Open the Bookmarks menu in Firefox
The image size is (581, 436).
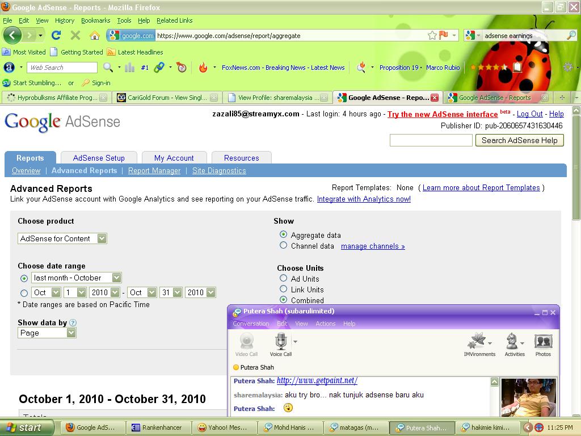tap(95, 20)
